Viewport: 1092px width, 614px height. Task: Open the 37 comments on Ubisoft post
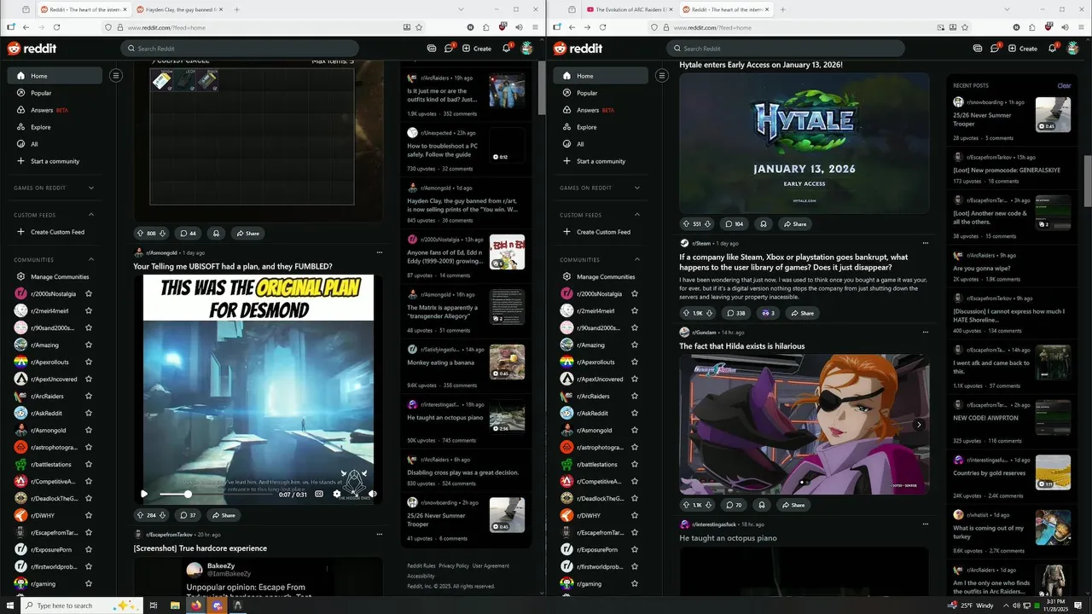[188, 515]
